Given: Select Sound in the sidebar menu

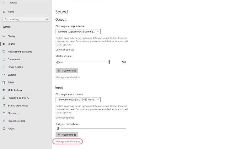Looking at the screenshot, I should tap(11, 44).
